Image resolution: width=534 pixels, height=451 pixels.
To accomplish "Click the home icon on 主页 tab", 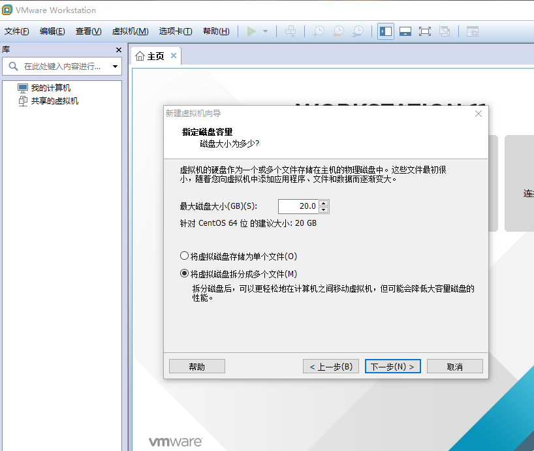I will coord(140,56).
